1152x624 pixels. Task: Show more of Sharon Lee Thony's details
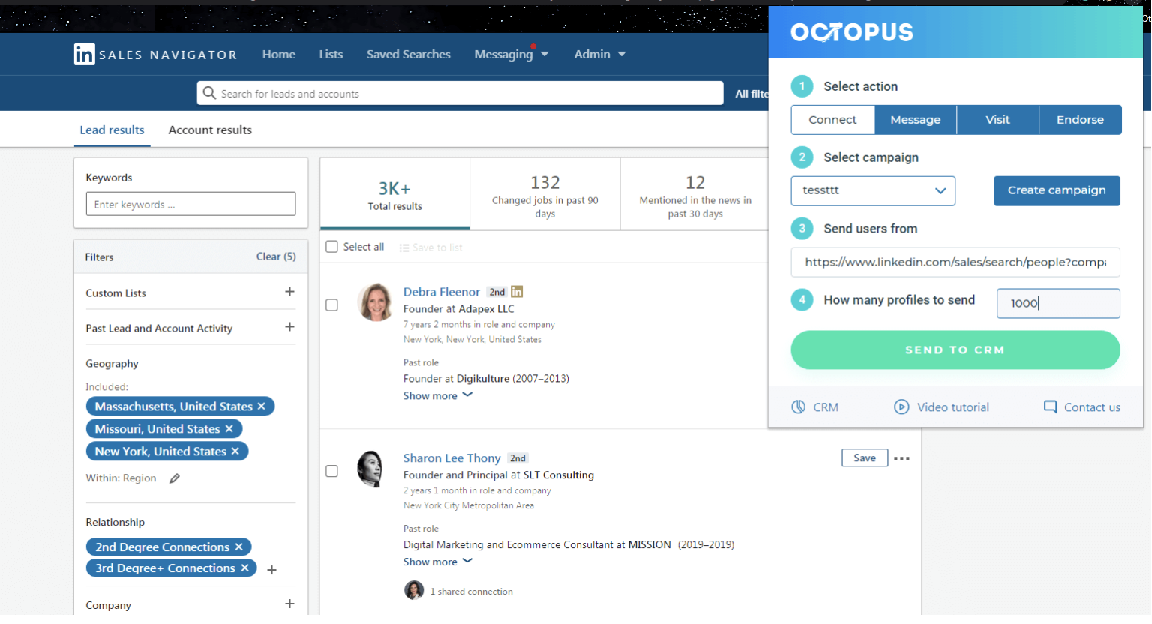coord(438,562)
